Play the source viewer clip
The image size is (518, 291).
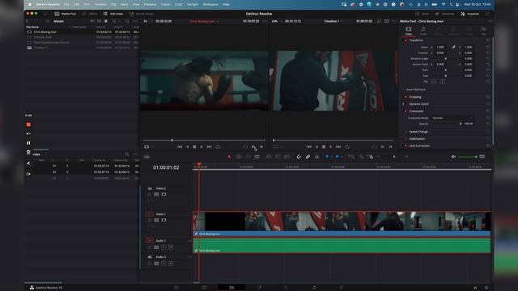(x=202, y=147)
